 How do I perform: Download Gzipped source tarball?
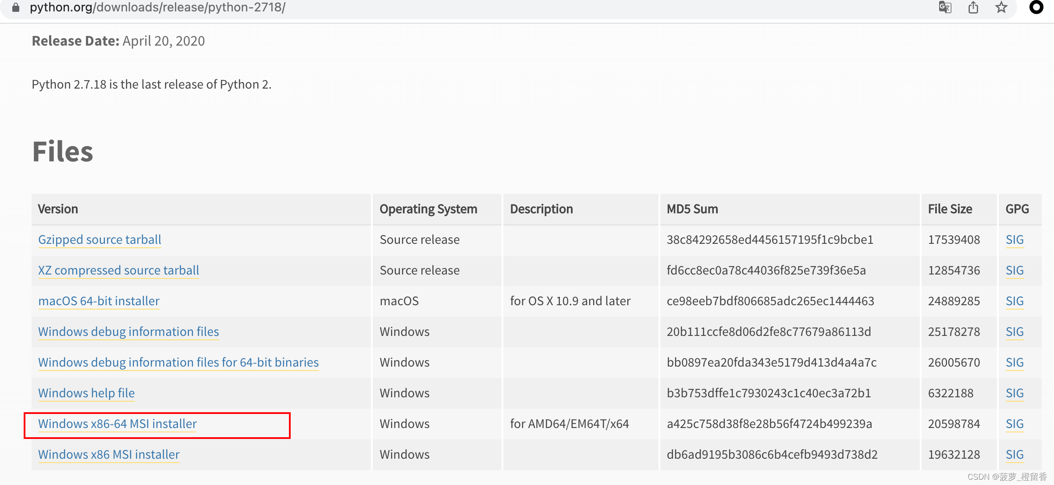(x=100, y=240)
